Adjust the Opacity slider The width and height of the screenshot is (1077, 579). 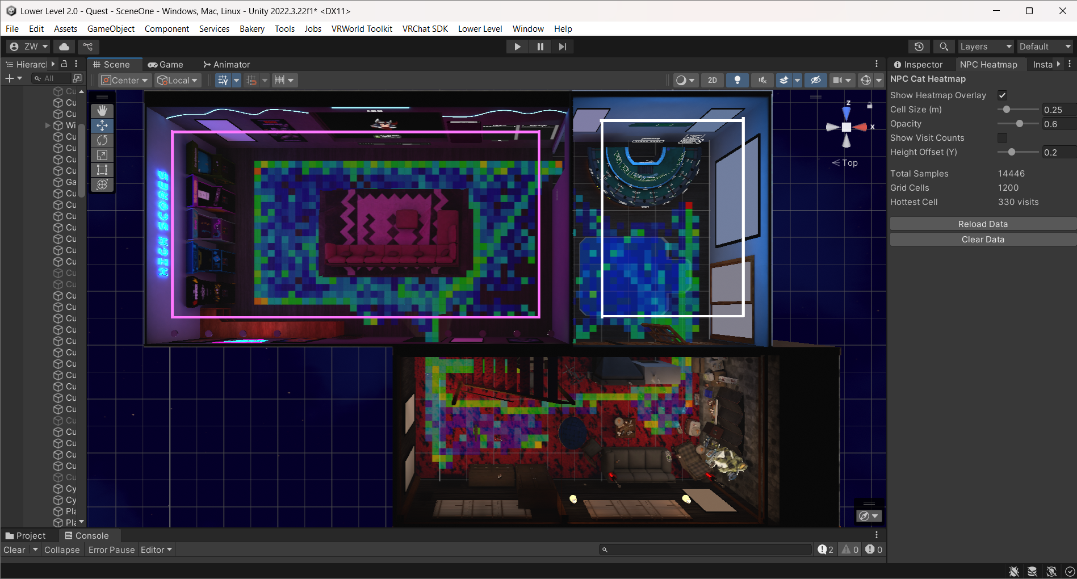pos(1020,124)
